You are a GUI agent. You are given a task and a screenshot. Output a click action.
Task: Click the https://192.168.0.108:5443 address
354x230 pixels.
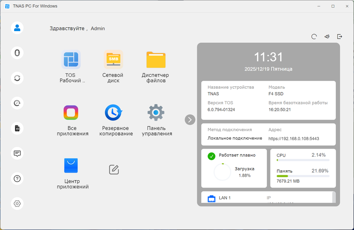click(x=293, y=138)
